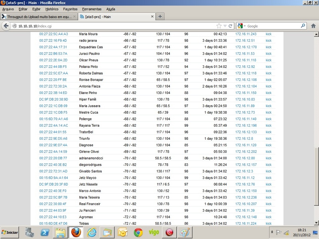Open the Arquivo menu
Viewport: 319px width, 239px height.
point(8,9)
